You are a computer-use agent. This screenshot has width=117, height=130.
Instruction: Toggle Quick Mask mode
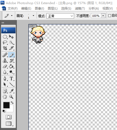(9, 117)
